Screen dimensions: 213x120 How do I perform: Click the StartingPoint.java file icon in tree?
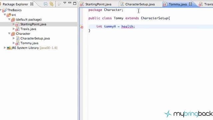pos(17,24)
